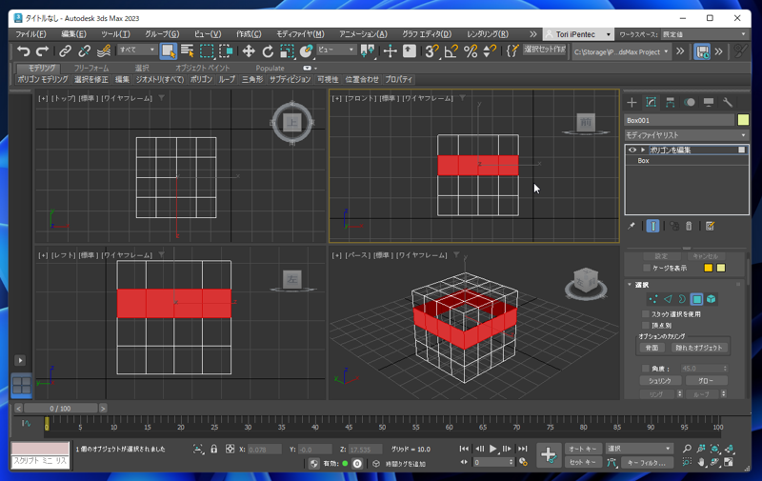This screenshot has height=481, width=762.
Task: Open the すべて selection filter dropdown
Action: [137, 50]
